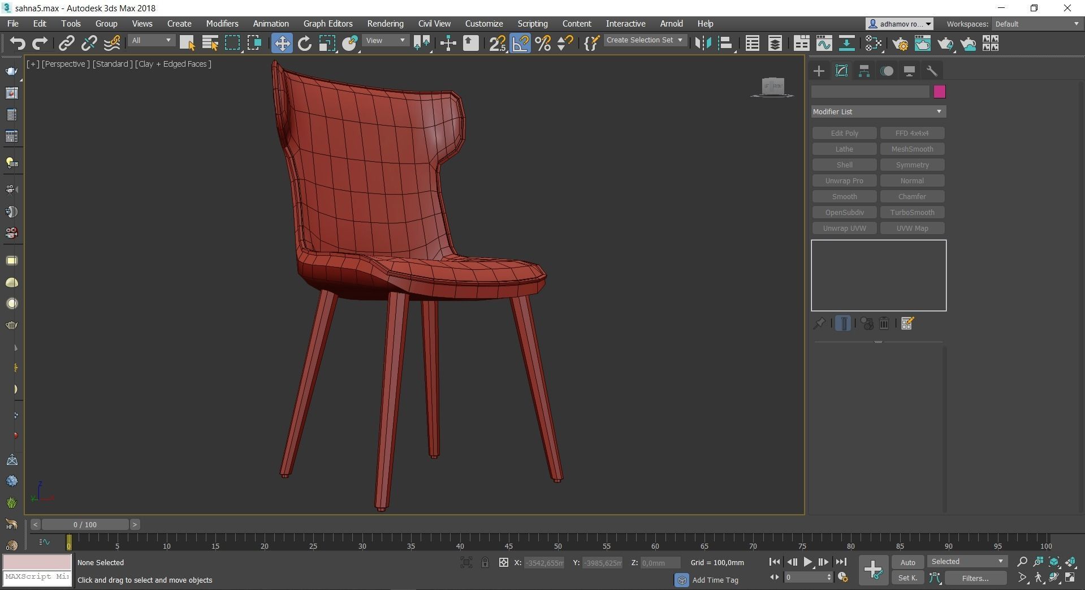Screen dimensions: 1085x590
Task: Open key filter Selected dropdown
Action: (x=967, y=562)
